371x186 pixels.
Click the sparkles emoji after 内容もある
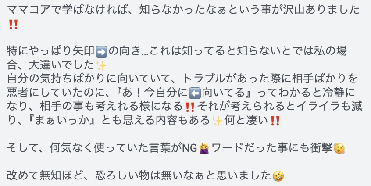217,121
